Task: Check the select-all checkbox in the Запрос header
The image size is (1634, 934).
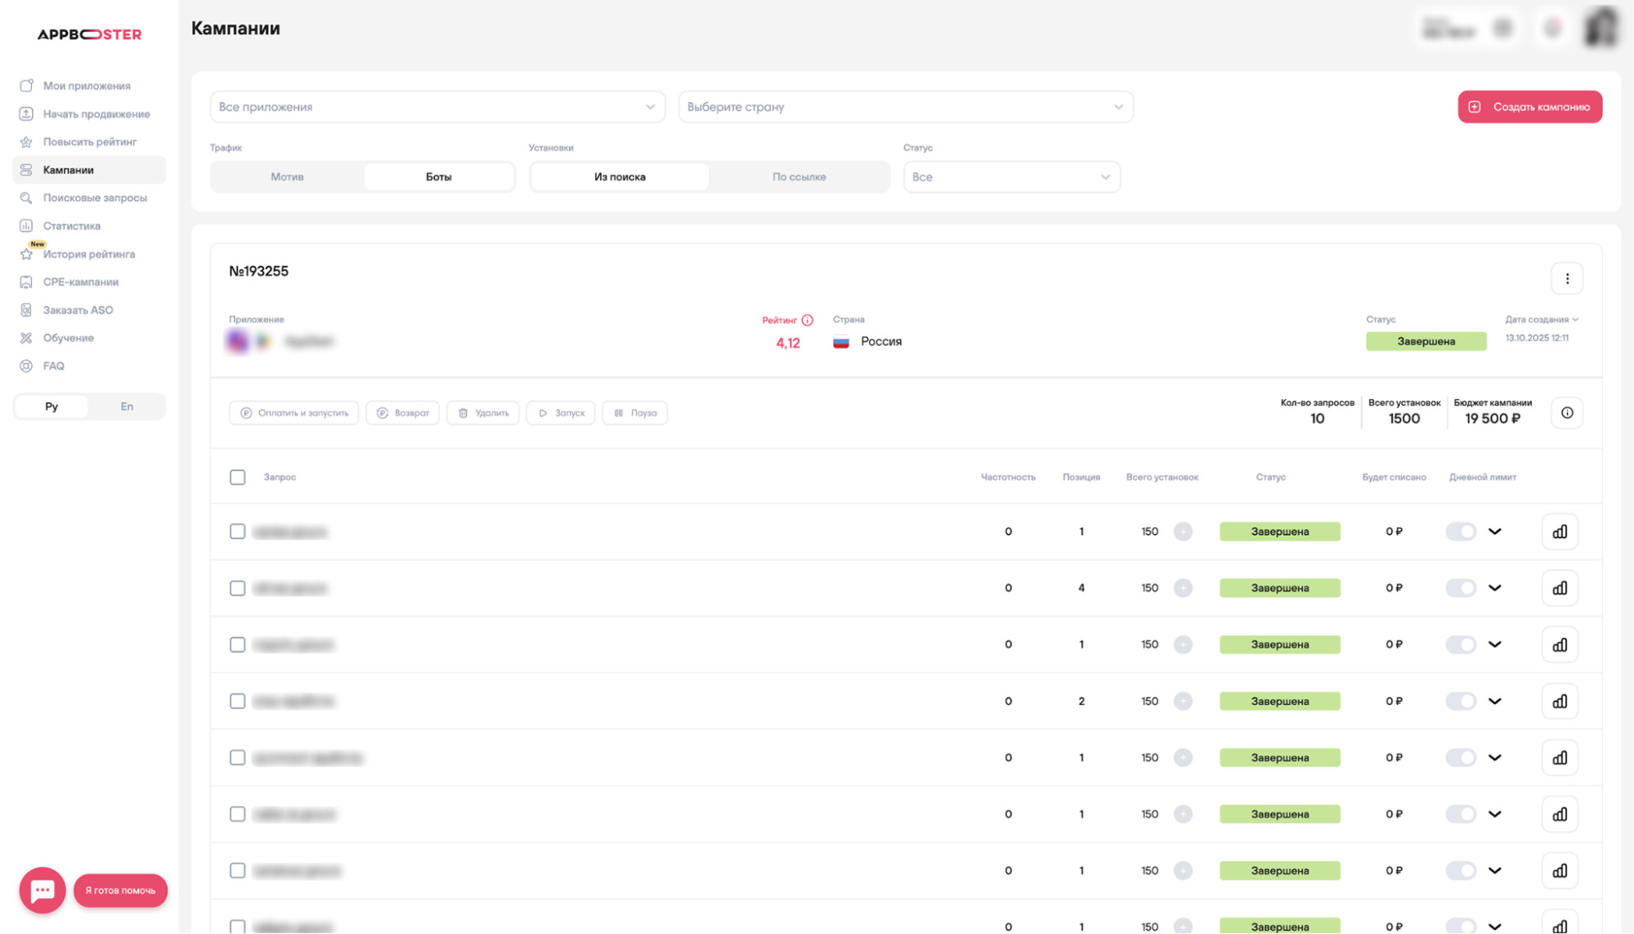Action: 237,478
